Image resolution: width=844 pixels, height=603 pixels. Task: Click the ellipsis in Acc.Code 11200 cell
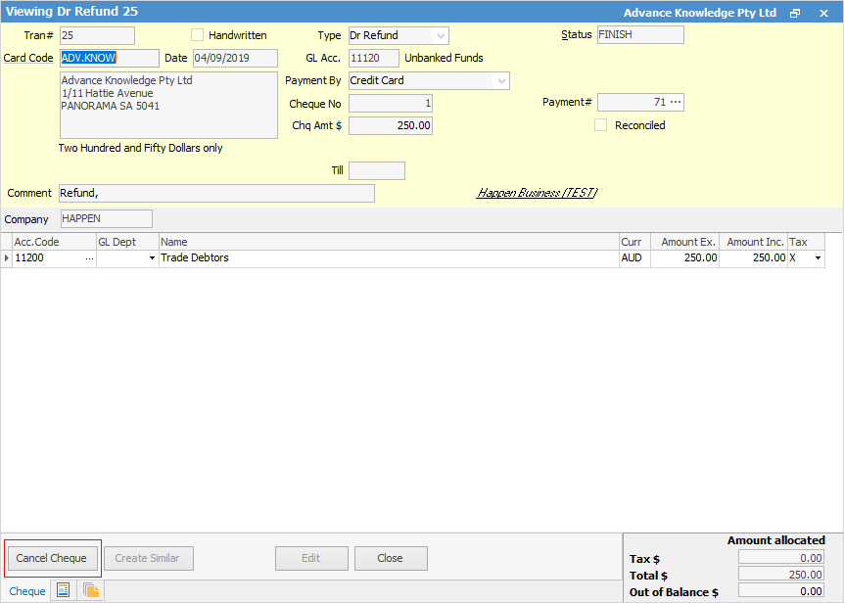pos(89,258)
